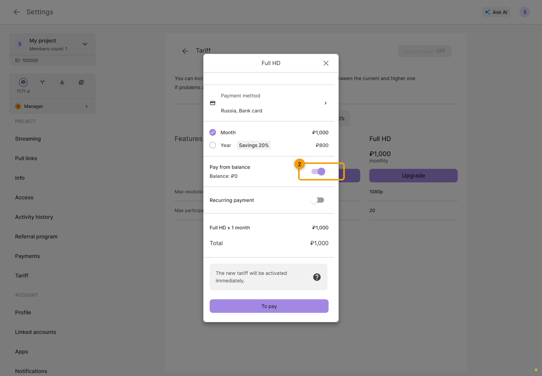Open Pull links in the sidebar
Viewport: 542px width, 376px height.
point(26,158)
